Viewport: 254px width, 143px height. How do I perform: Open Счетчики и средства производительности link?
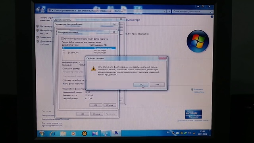point(52,124)
